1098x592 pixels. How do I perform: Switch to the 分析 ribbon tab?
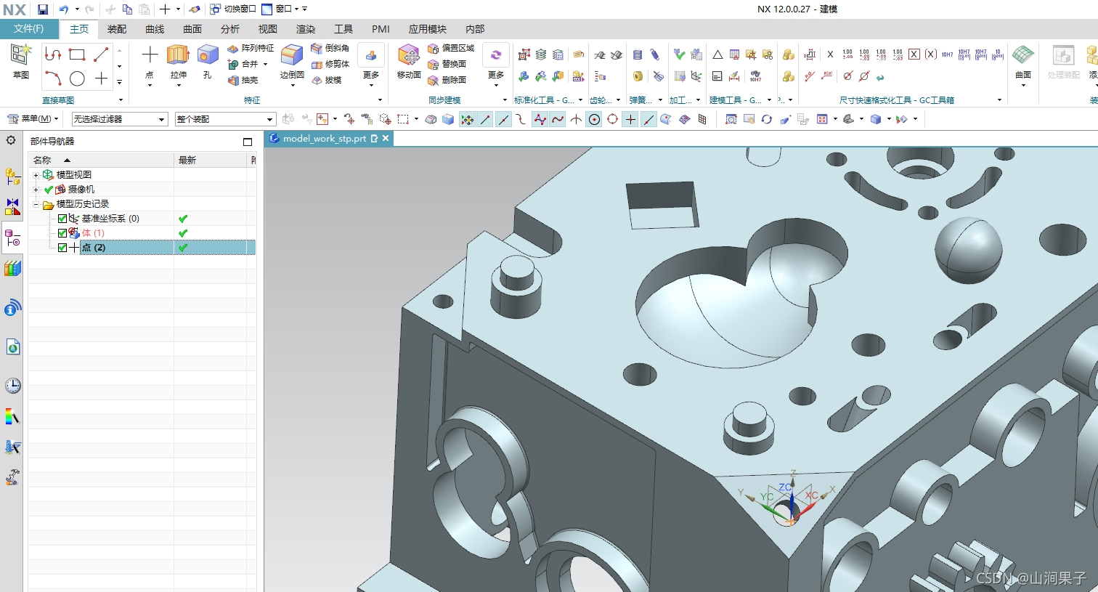coord(230,29)
